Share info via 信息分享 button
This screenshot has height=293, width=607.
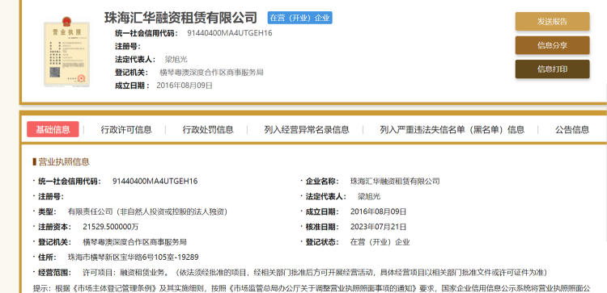(552, 45)
